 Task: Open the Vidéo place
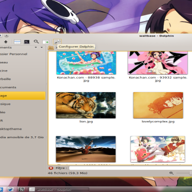[23, 112]
